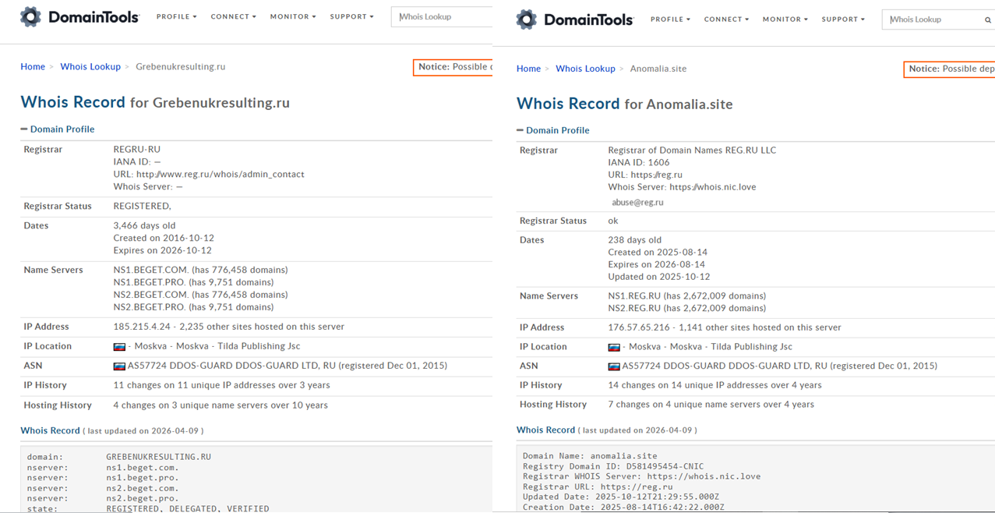Open Whois Lookup breadcrumb in right window

(585, 69)
